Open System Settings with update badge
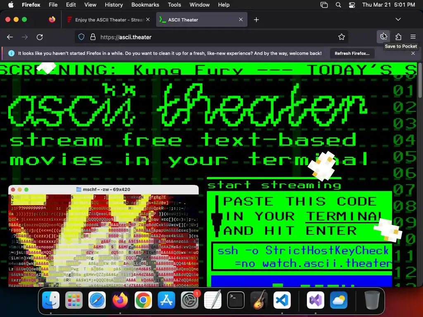Viewport: 423px width, 317px height. coord(190,300)
